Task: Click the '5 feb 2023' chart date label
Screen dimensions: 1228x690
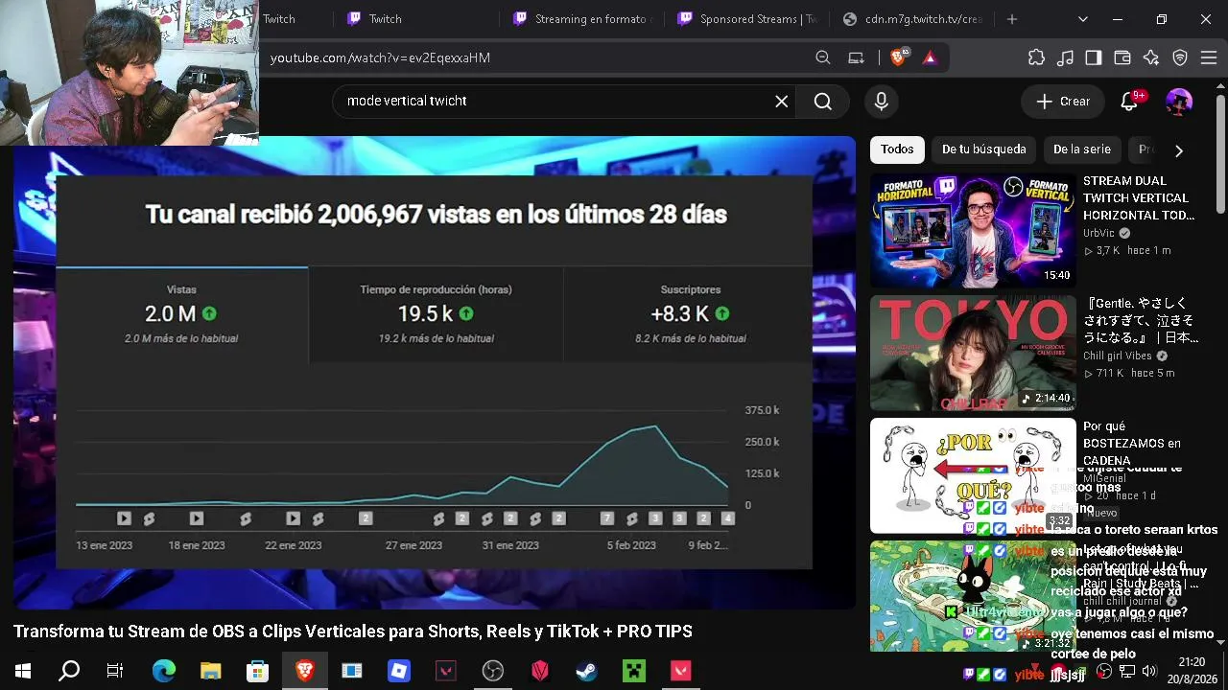Action: (x=631, y=545)
